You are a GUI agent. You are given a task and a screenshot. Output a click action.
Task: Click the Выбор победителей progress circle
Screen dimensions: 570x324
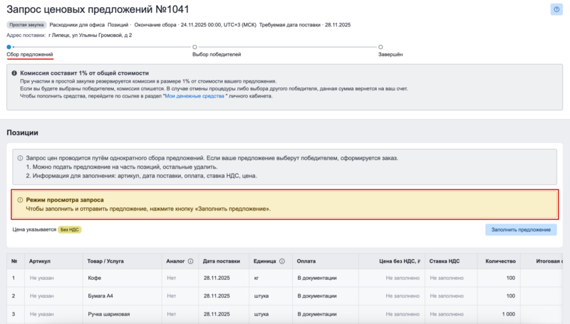pos(195,47)
